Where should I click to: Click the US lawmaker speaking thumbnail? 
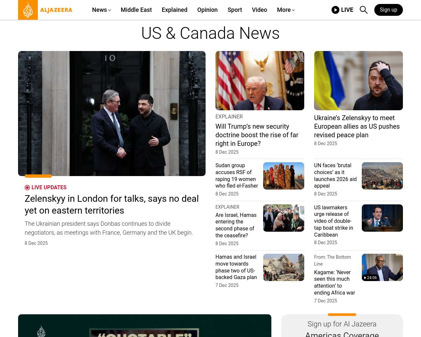pyautogui.click(x=382, y=218)
